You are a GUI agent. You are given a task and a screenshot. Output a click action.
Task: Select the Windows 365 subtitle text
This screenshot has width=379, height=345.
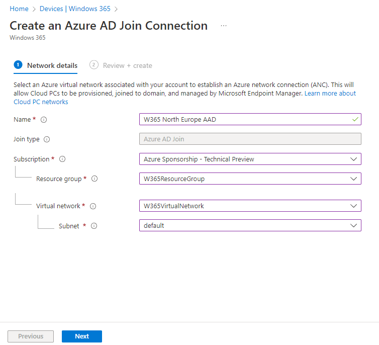tap(28, 38)
